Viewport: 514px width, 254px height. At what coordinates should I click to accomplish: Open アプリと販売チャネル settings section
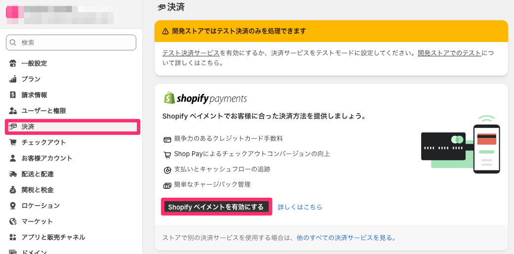53,237
